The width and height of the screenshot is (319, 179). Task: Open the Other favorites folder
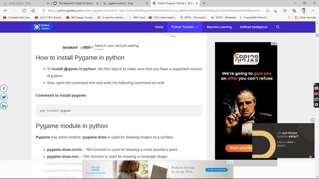(x=305, y=18)
